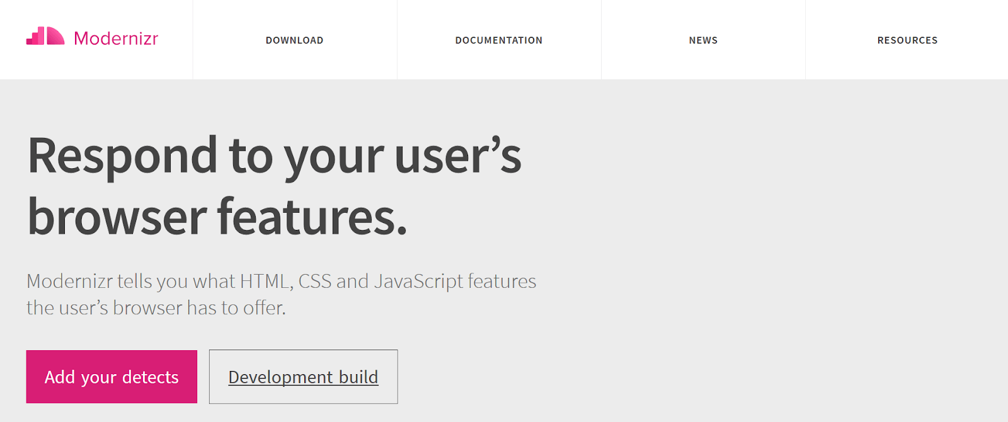Click the word CSS in the tagline
The width and height of the screenshot is (1008, 422).
[x=315, y=281]
